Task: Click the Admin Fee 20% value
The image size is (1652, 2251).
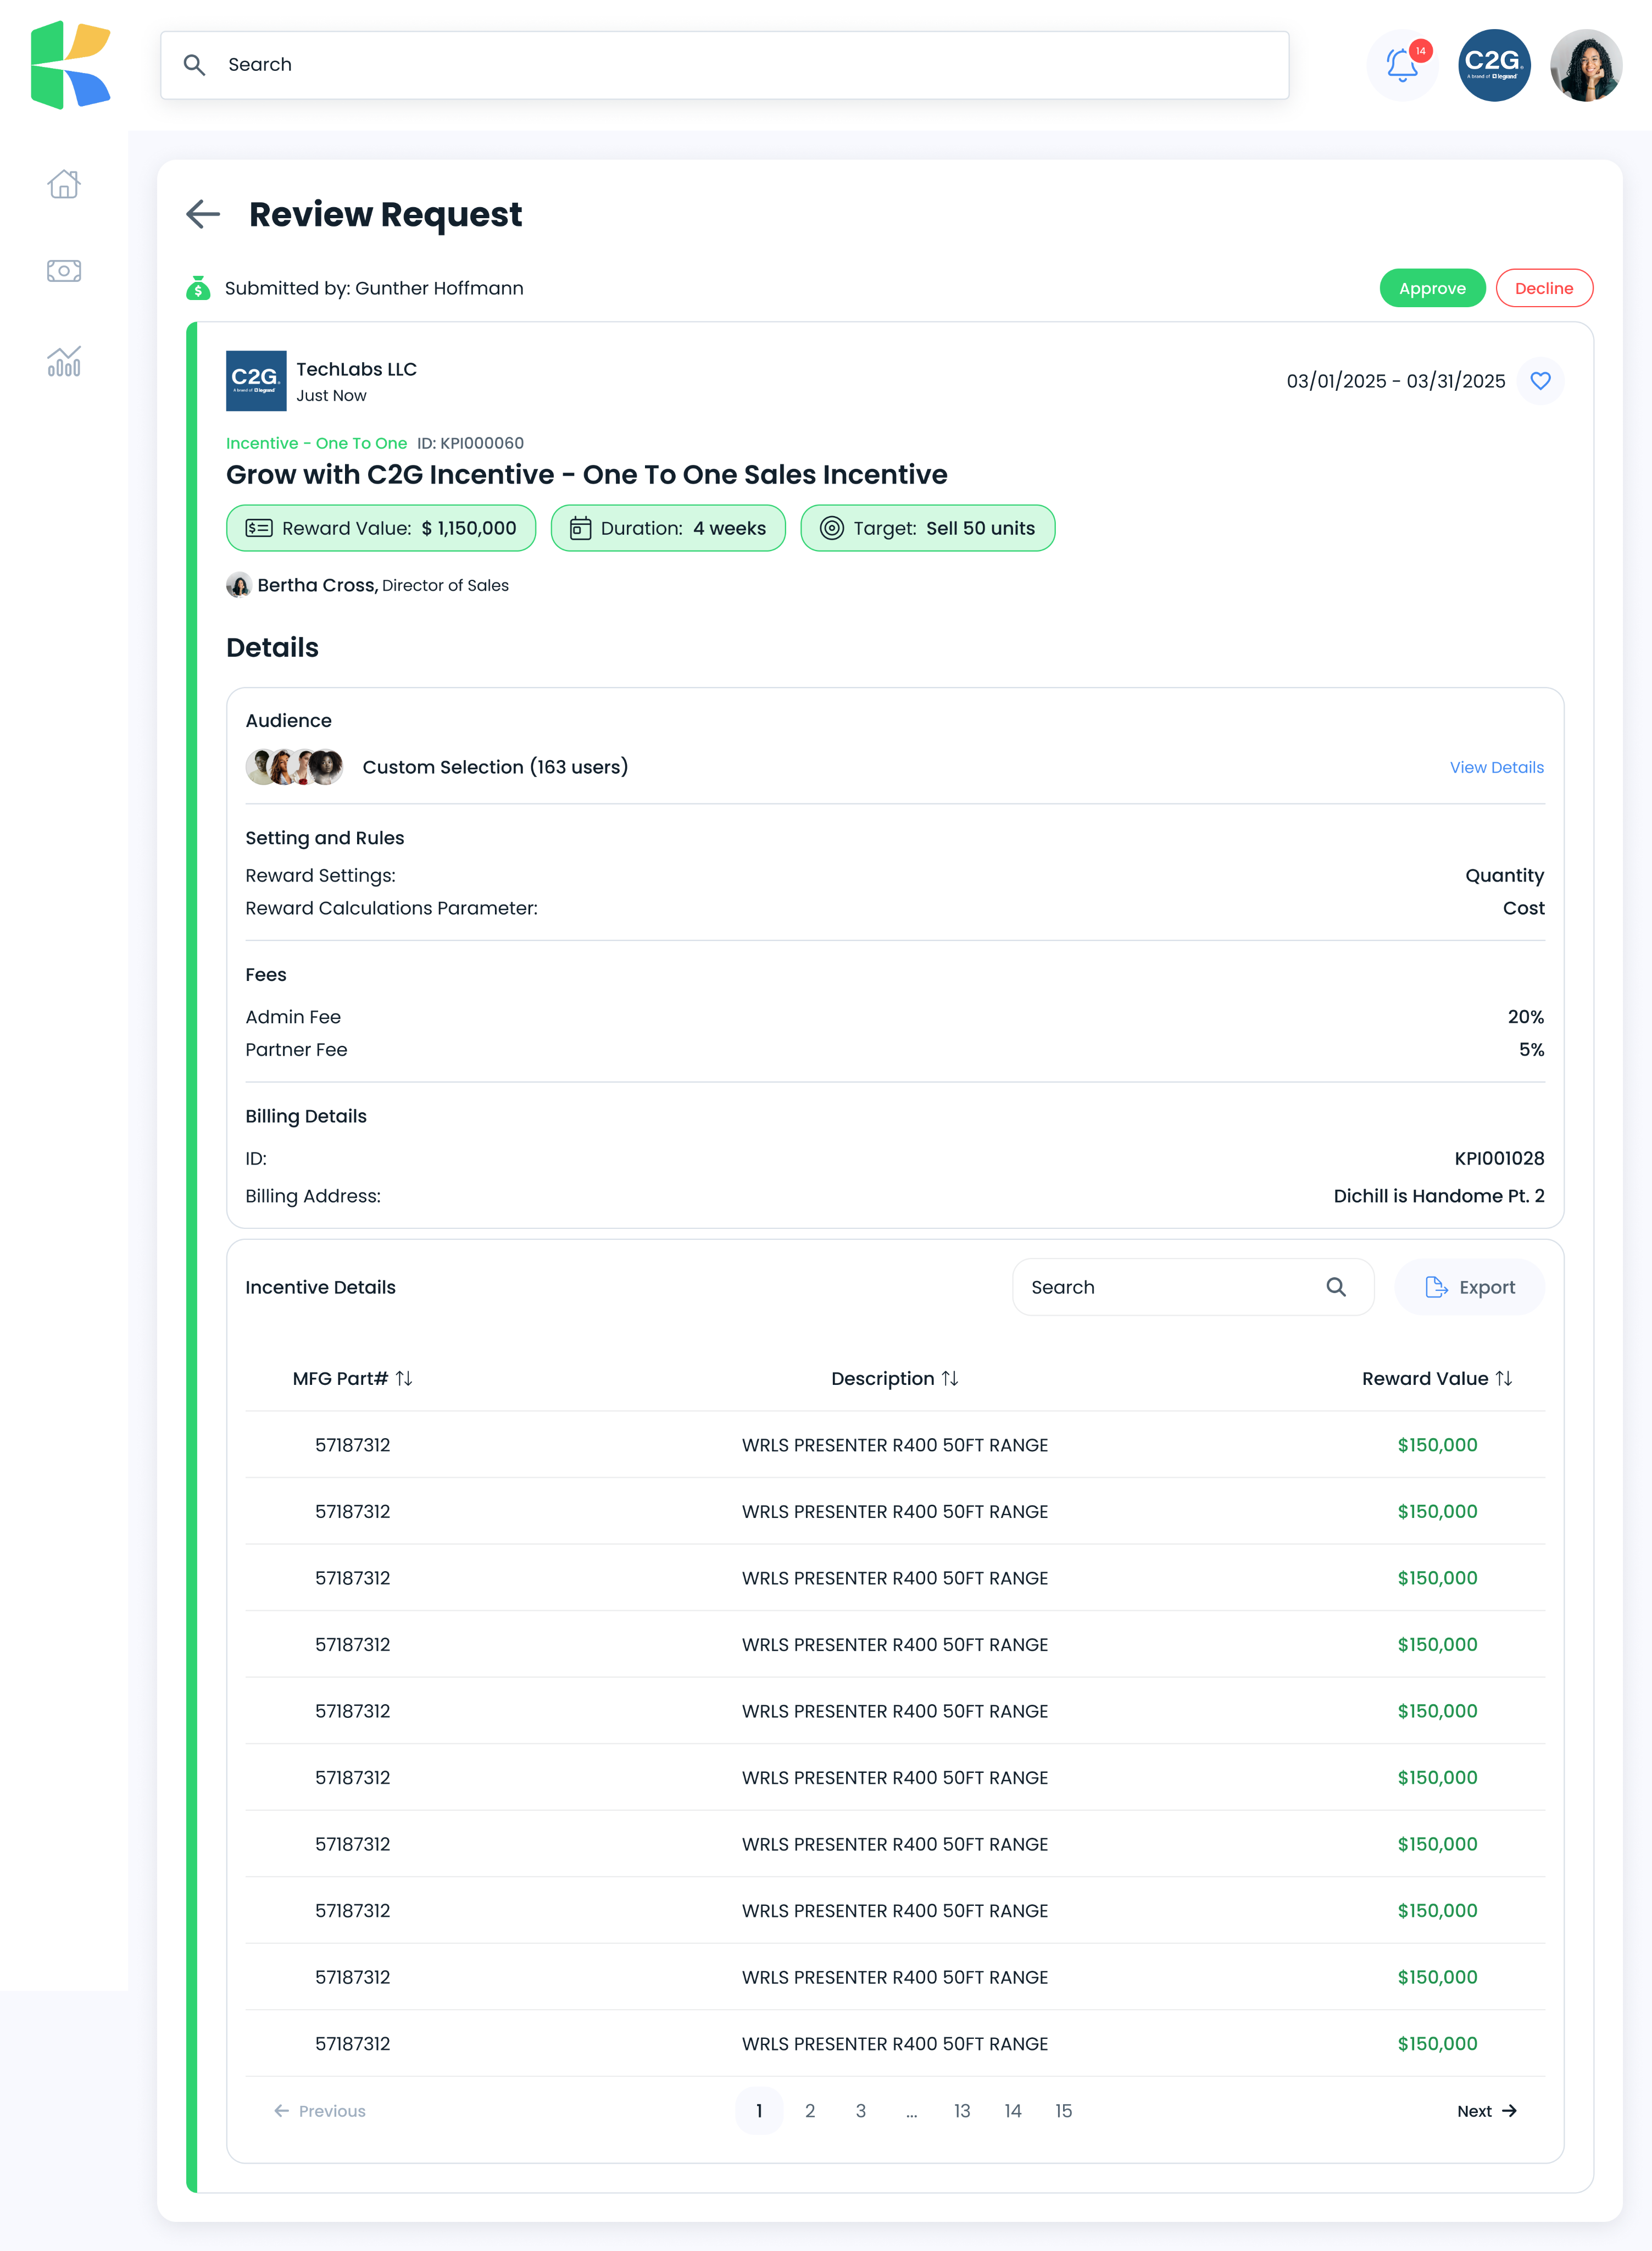Action: click(x=1526, y=1017)
